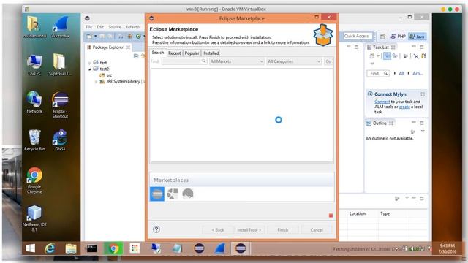Click the Quick Access field
The height and width of the screenshot is (263, 468).
[x=358, y=36]
